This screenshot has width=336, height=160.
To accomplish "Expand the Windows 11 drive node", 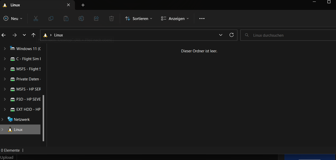I will [x=5, y=49].
